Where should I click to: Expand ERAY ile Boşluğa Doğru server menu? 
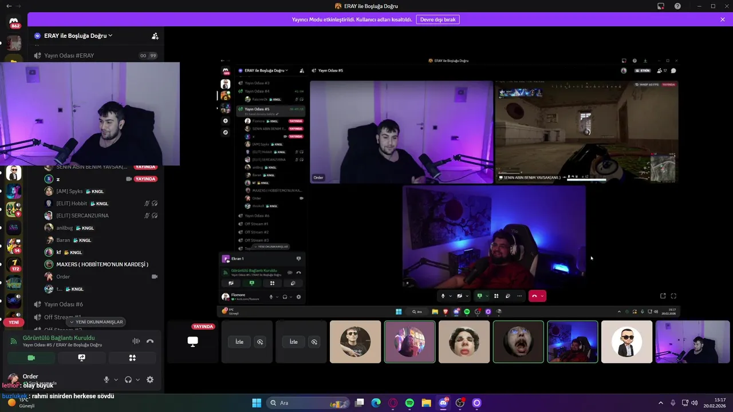click(79, 35)
